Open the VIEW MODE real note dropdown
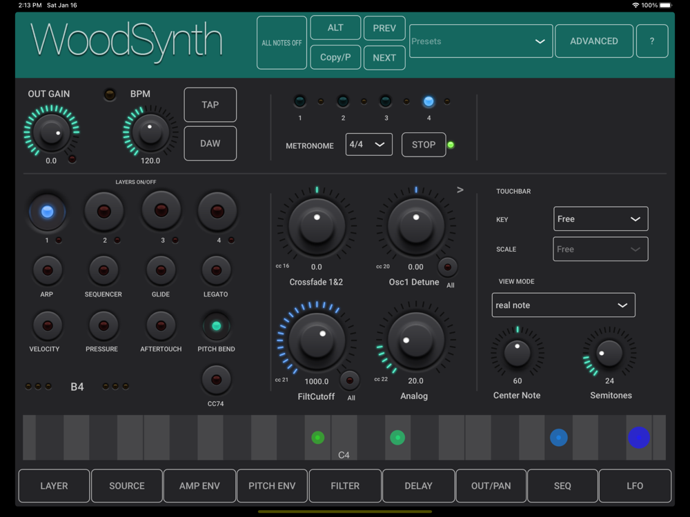 [563, 305]
